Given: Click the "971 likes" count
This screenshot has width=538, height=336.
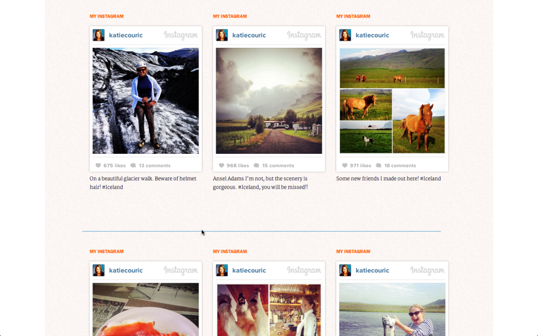Looking at the screenshot, I should pos(360,166).
